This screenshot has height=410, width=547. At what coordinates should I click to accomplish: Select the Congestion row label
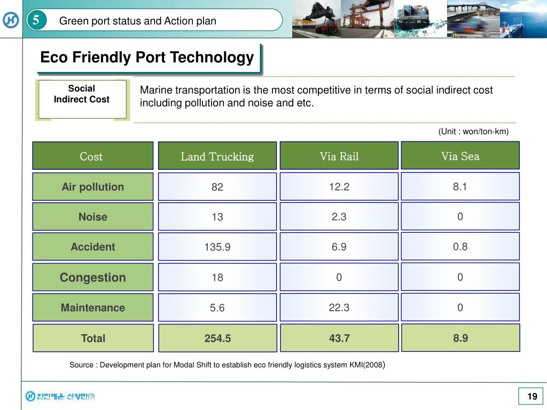(93, 277)
